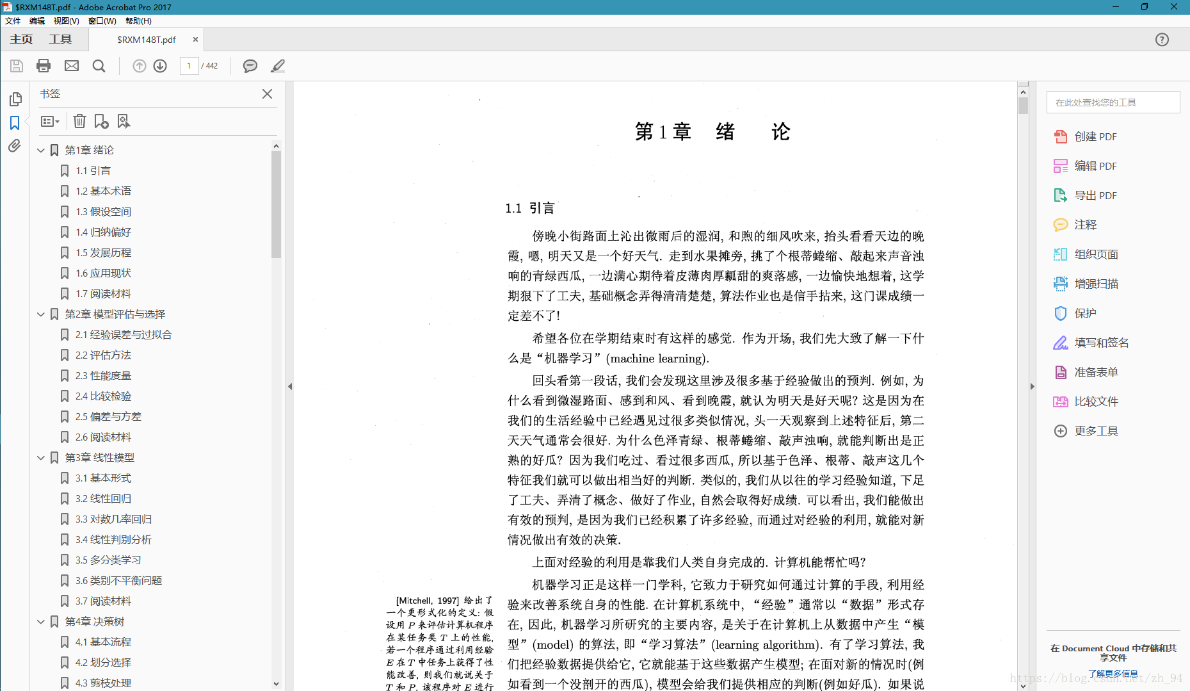
Task: Close the 书签 bookmarks panel
Action: 268,94
